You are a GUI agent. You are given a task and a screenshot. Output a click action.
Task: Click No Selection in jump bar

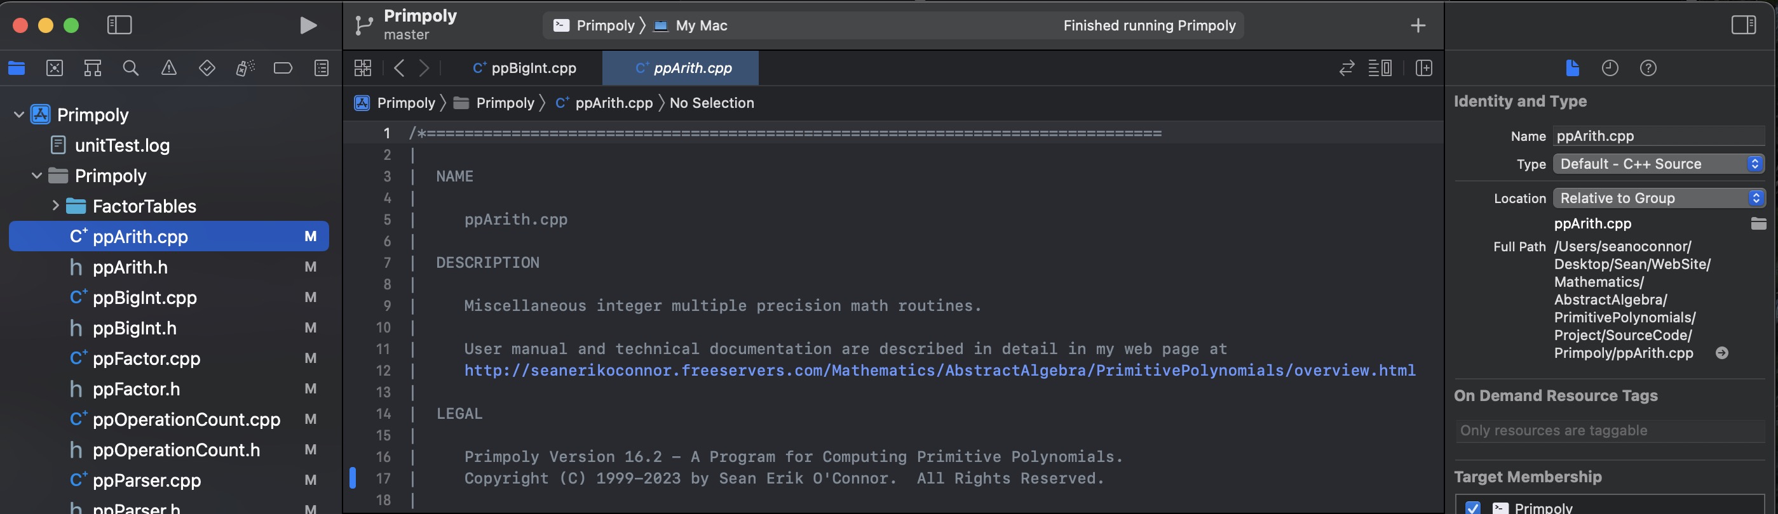click(x=712, y=103)
